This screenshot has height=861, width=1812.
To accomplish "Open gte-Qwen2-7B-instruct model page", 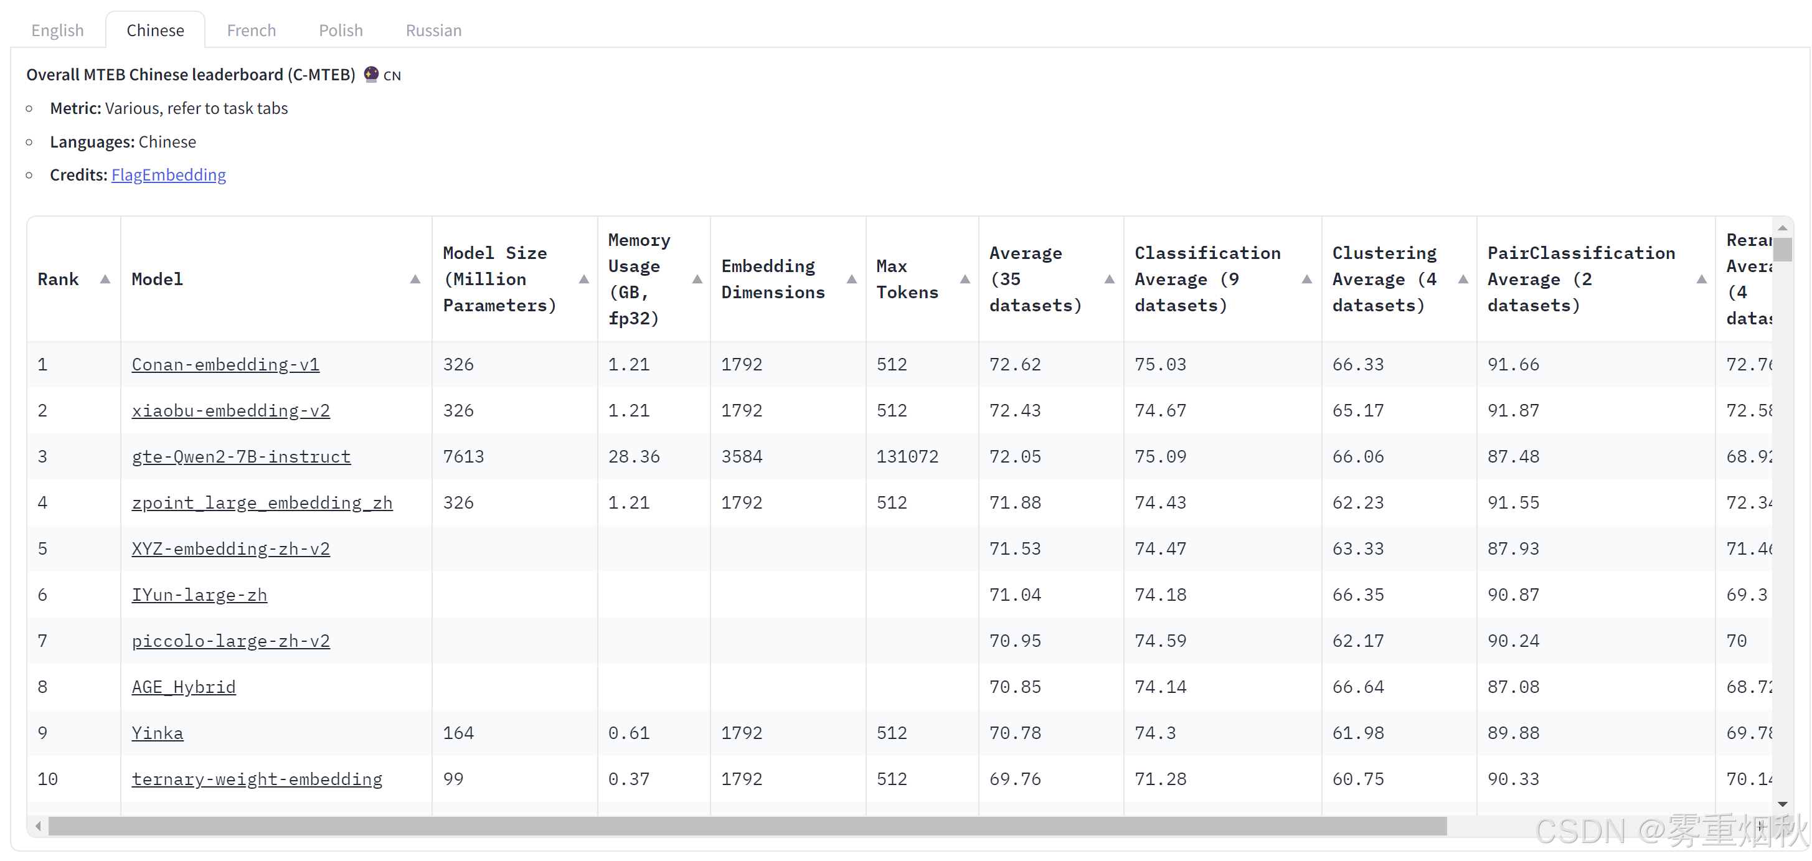I will pyautogui.click(x=240, y=456).
